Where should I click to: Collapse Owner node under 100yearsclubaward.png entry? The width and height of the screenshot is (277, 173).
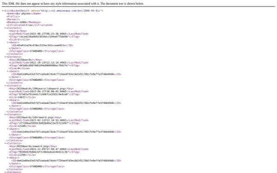pyautogui.click(x=8, y=100)
